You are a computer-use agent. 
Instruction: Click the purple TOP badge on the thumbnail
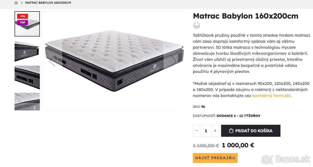click(22, 22)
